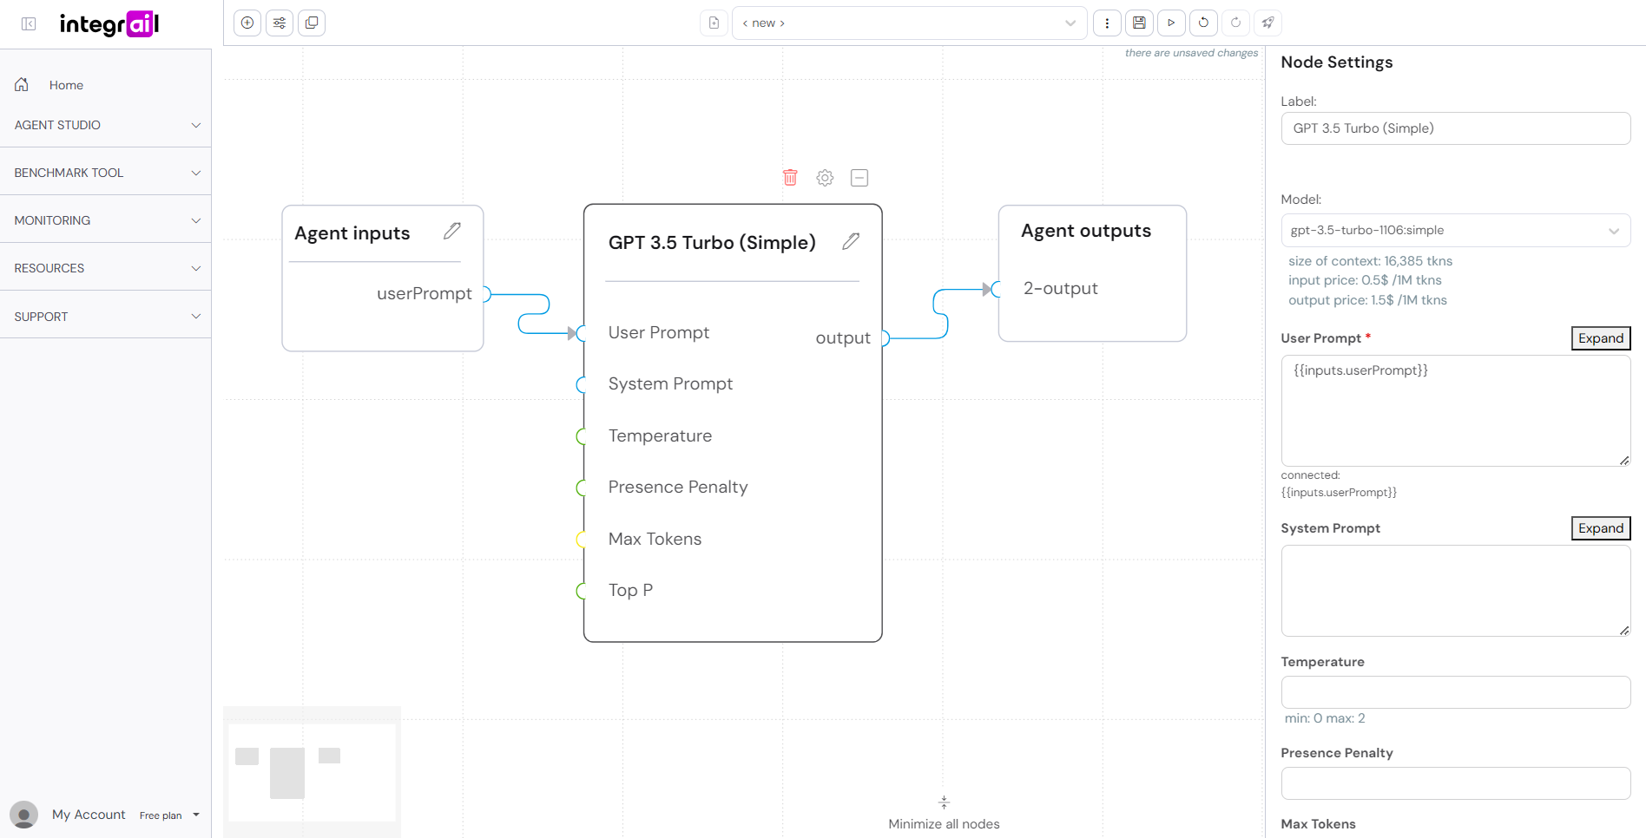1646x838 pixels.
Task: Minimize the node with the minus icon
Action: 859,178
